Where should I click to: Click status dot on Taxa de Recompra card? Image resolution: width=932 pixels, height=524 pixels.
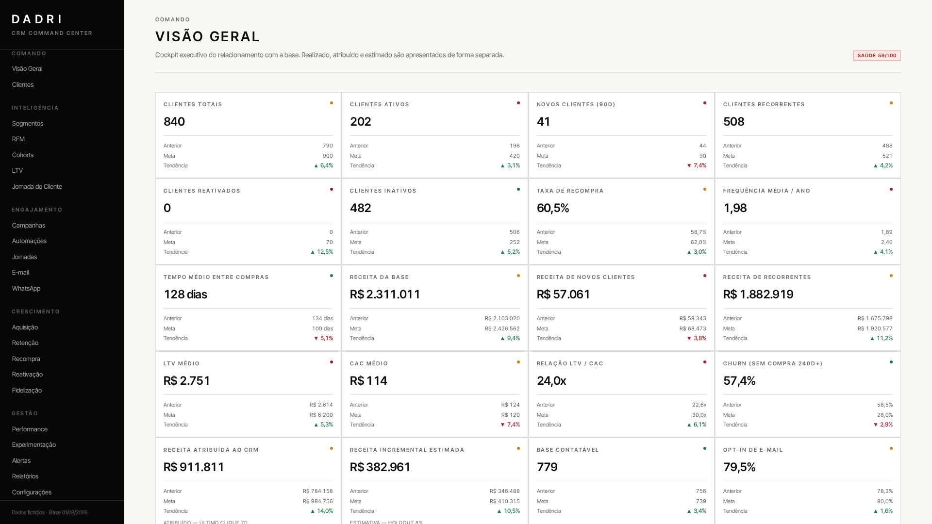(x=705, y=189)
